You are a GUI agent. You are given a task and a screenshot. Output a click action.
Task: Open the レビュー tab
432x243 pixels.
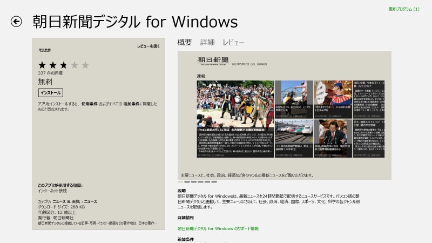click(x=233, y=42)
